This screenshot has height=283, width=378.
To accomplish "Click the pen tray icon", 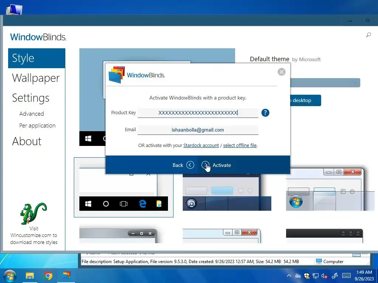I will (x=335, y=276).
